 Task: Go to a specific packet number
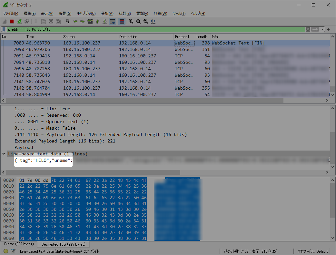(x=90, y=21)
